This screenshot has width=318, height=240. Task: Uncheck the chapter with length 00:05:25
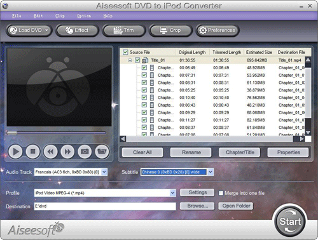point(144,90)
